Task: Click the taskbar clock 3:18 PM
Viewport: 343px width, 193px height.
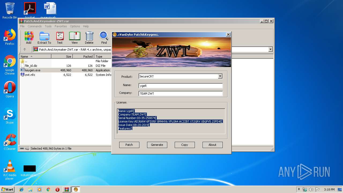Action: [x=329, y=190]
